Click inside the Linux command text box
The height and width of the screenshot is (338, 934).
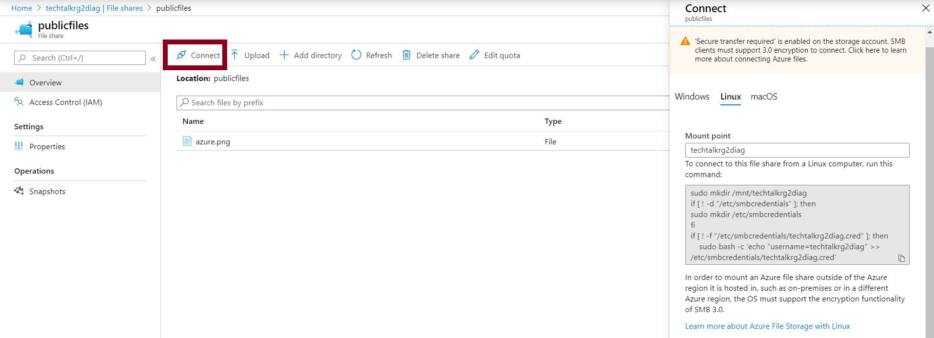click(x=797, y=225)
